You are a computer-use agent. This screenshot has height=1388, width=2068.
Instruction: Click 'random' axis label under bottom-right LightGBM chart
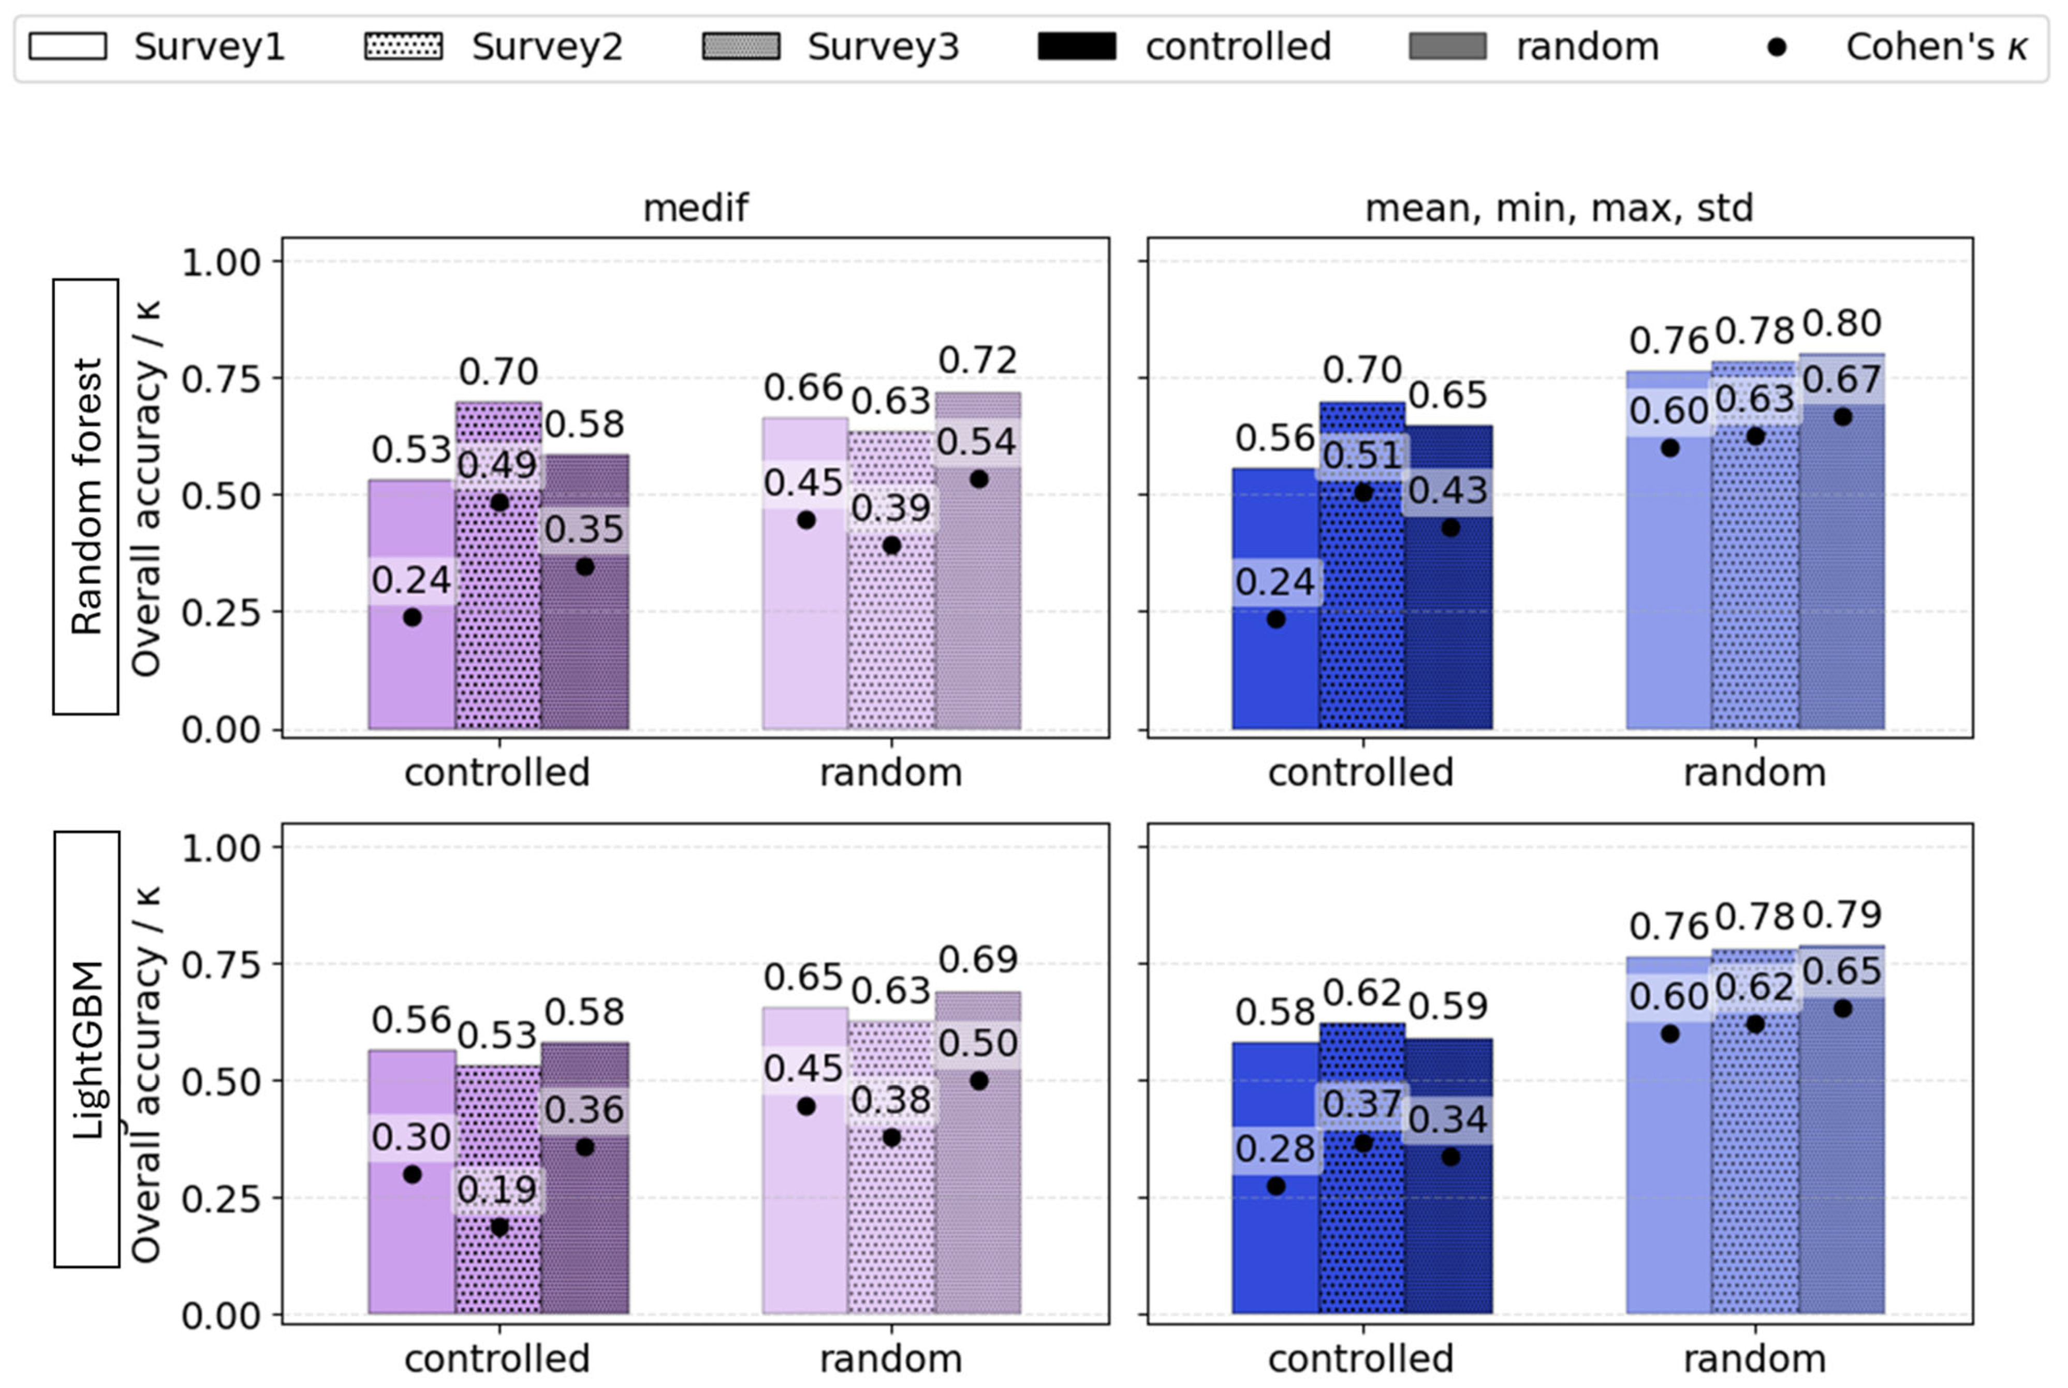click(x=1755, y=1359)
